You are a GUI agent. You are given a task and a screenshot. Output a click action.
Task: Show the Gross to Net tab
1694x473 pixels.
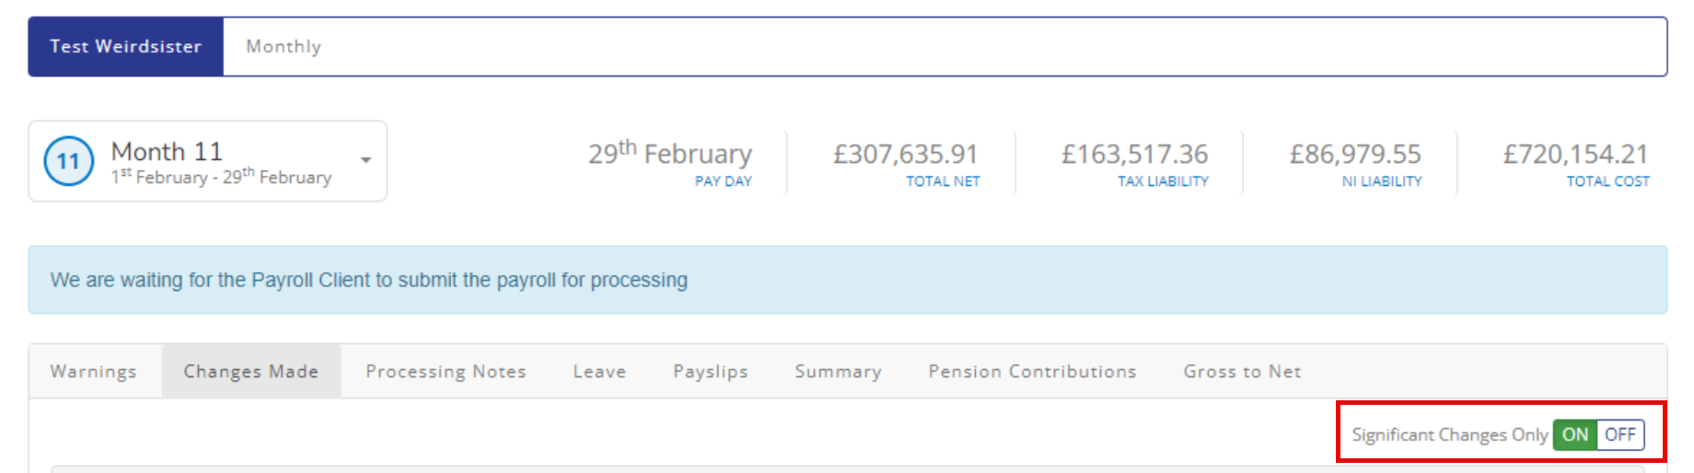tap(1242, 372)
